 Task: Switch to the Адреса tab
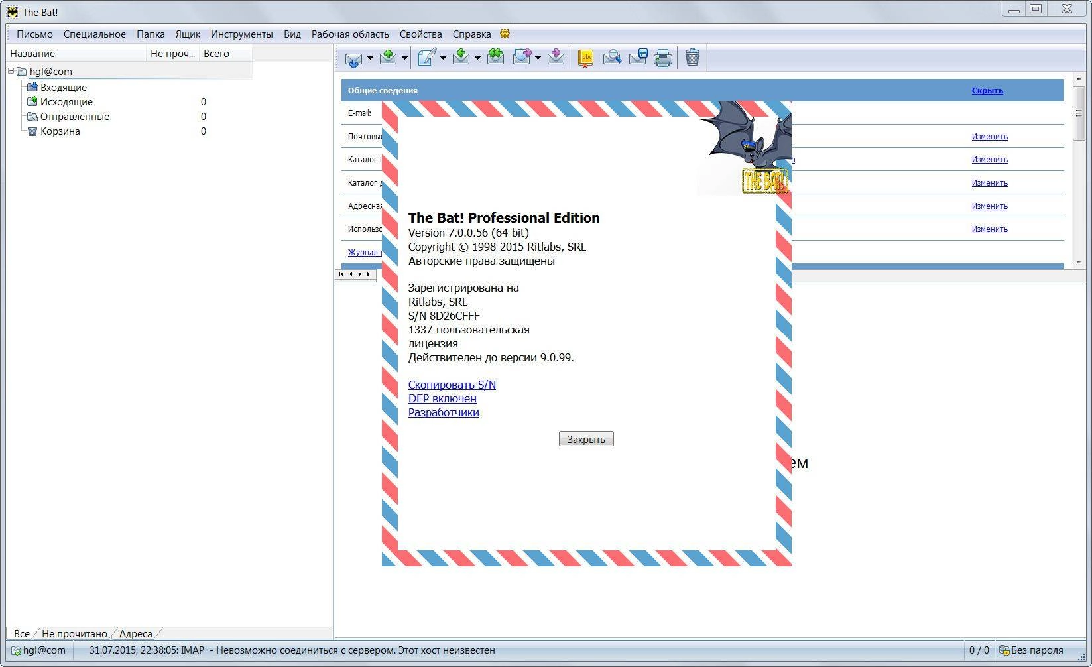135,633
